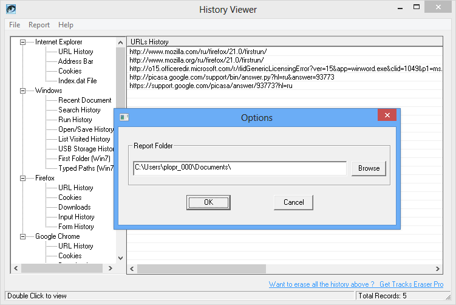Viewport: 456px width, 305px height.
Task: Select USB Storage History tree item
Action: 86,149
